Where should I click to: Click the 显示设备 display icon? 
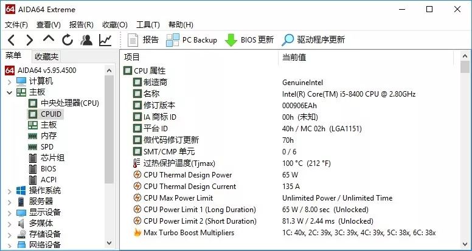21,213
